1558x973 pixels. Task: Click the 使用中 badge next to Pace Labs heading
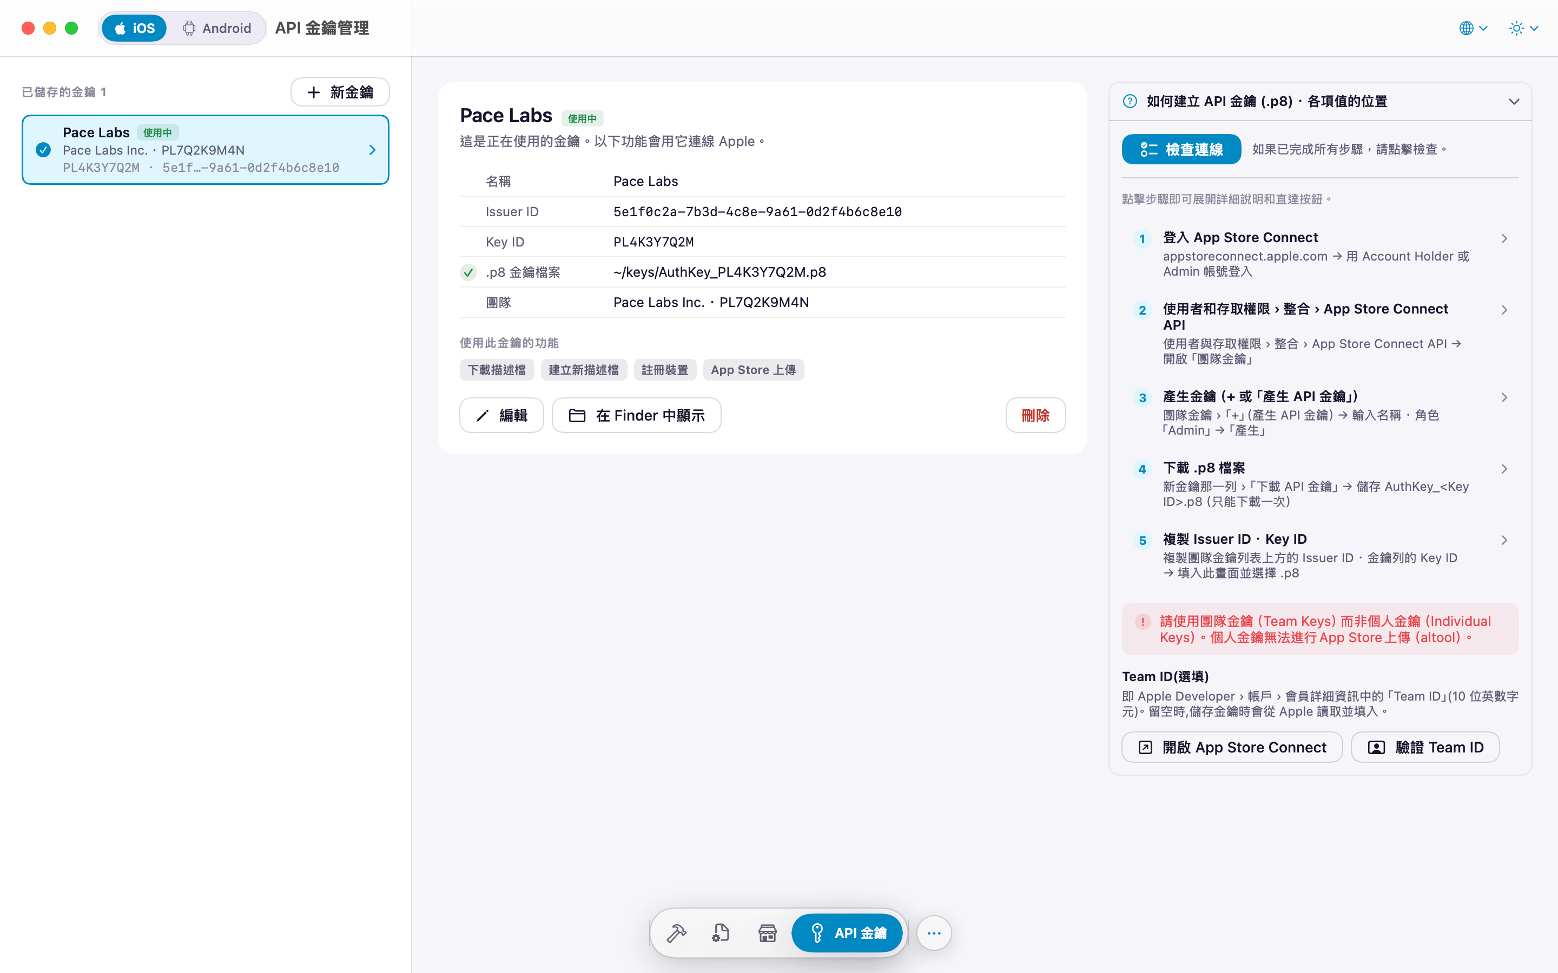pyautogui.click(x=582, y=118)
